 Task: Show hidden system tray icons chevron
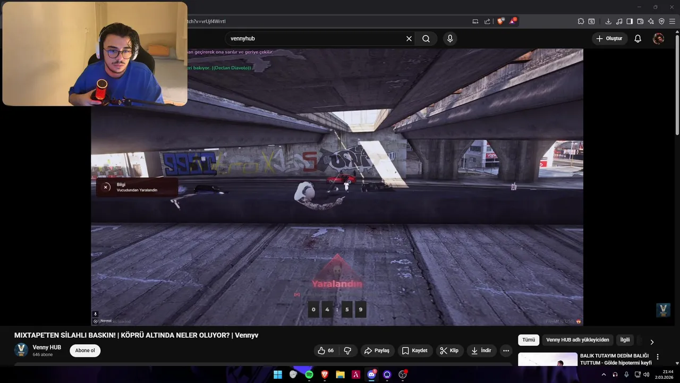point(603,374)
